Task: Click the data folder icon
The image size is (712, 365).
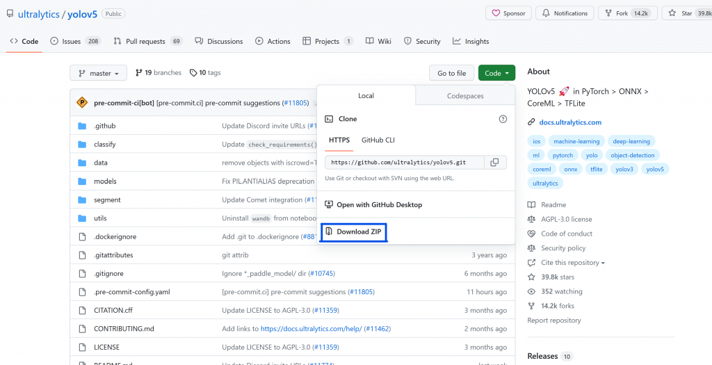Action: [x=82, y=163]
